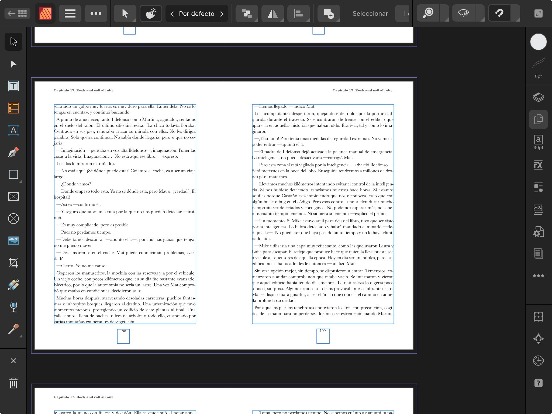Select the Frame Text tool
This screenshot has height=414, width=552.
pos(13,86)
